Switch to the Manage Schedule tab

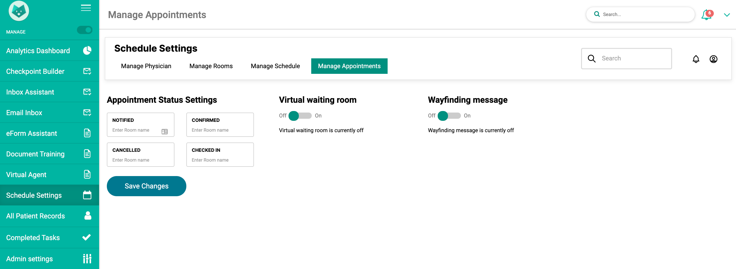point(275,66)
